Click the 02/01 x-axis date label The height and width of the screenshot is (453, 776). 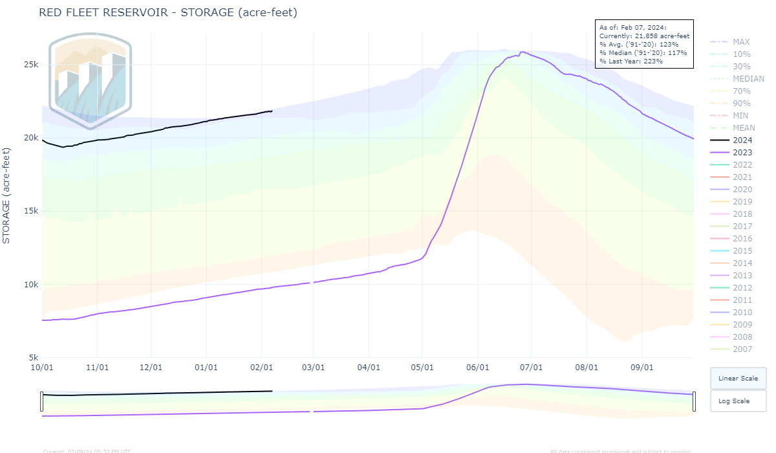coord(261,367)
